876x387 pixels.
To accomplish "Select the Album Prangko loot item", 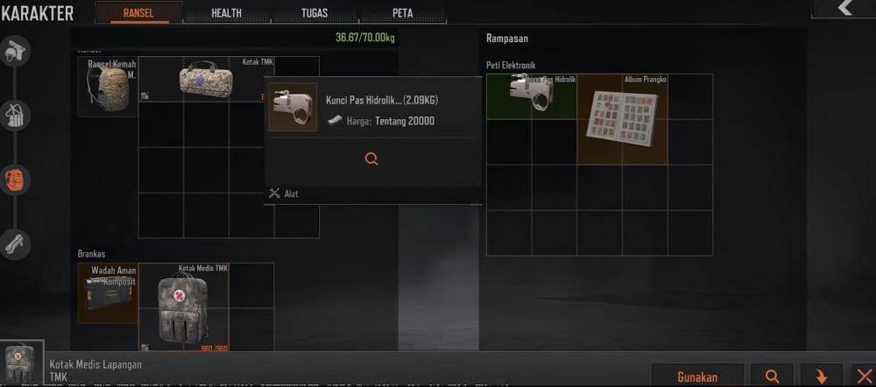I will click(622, 119).
